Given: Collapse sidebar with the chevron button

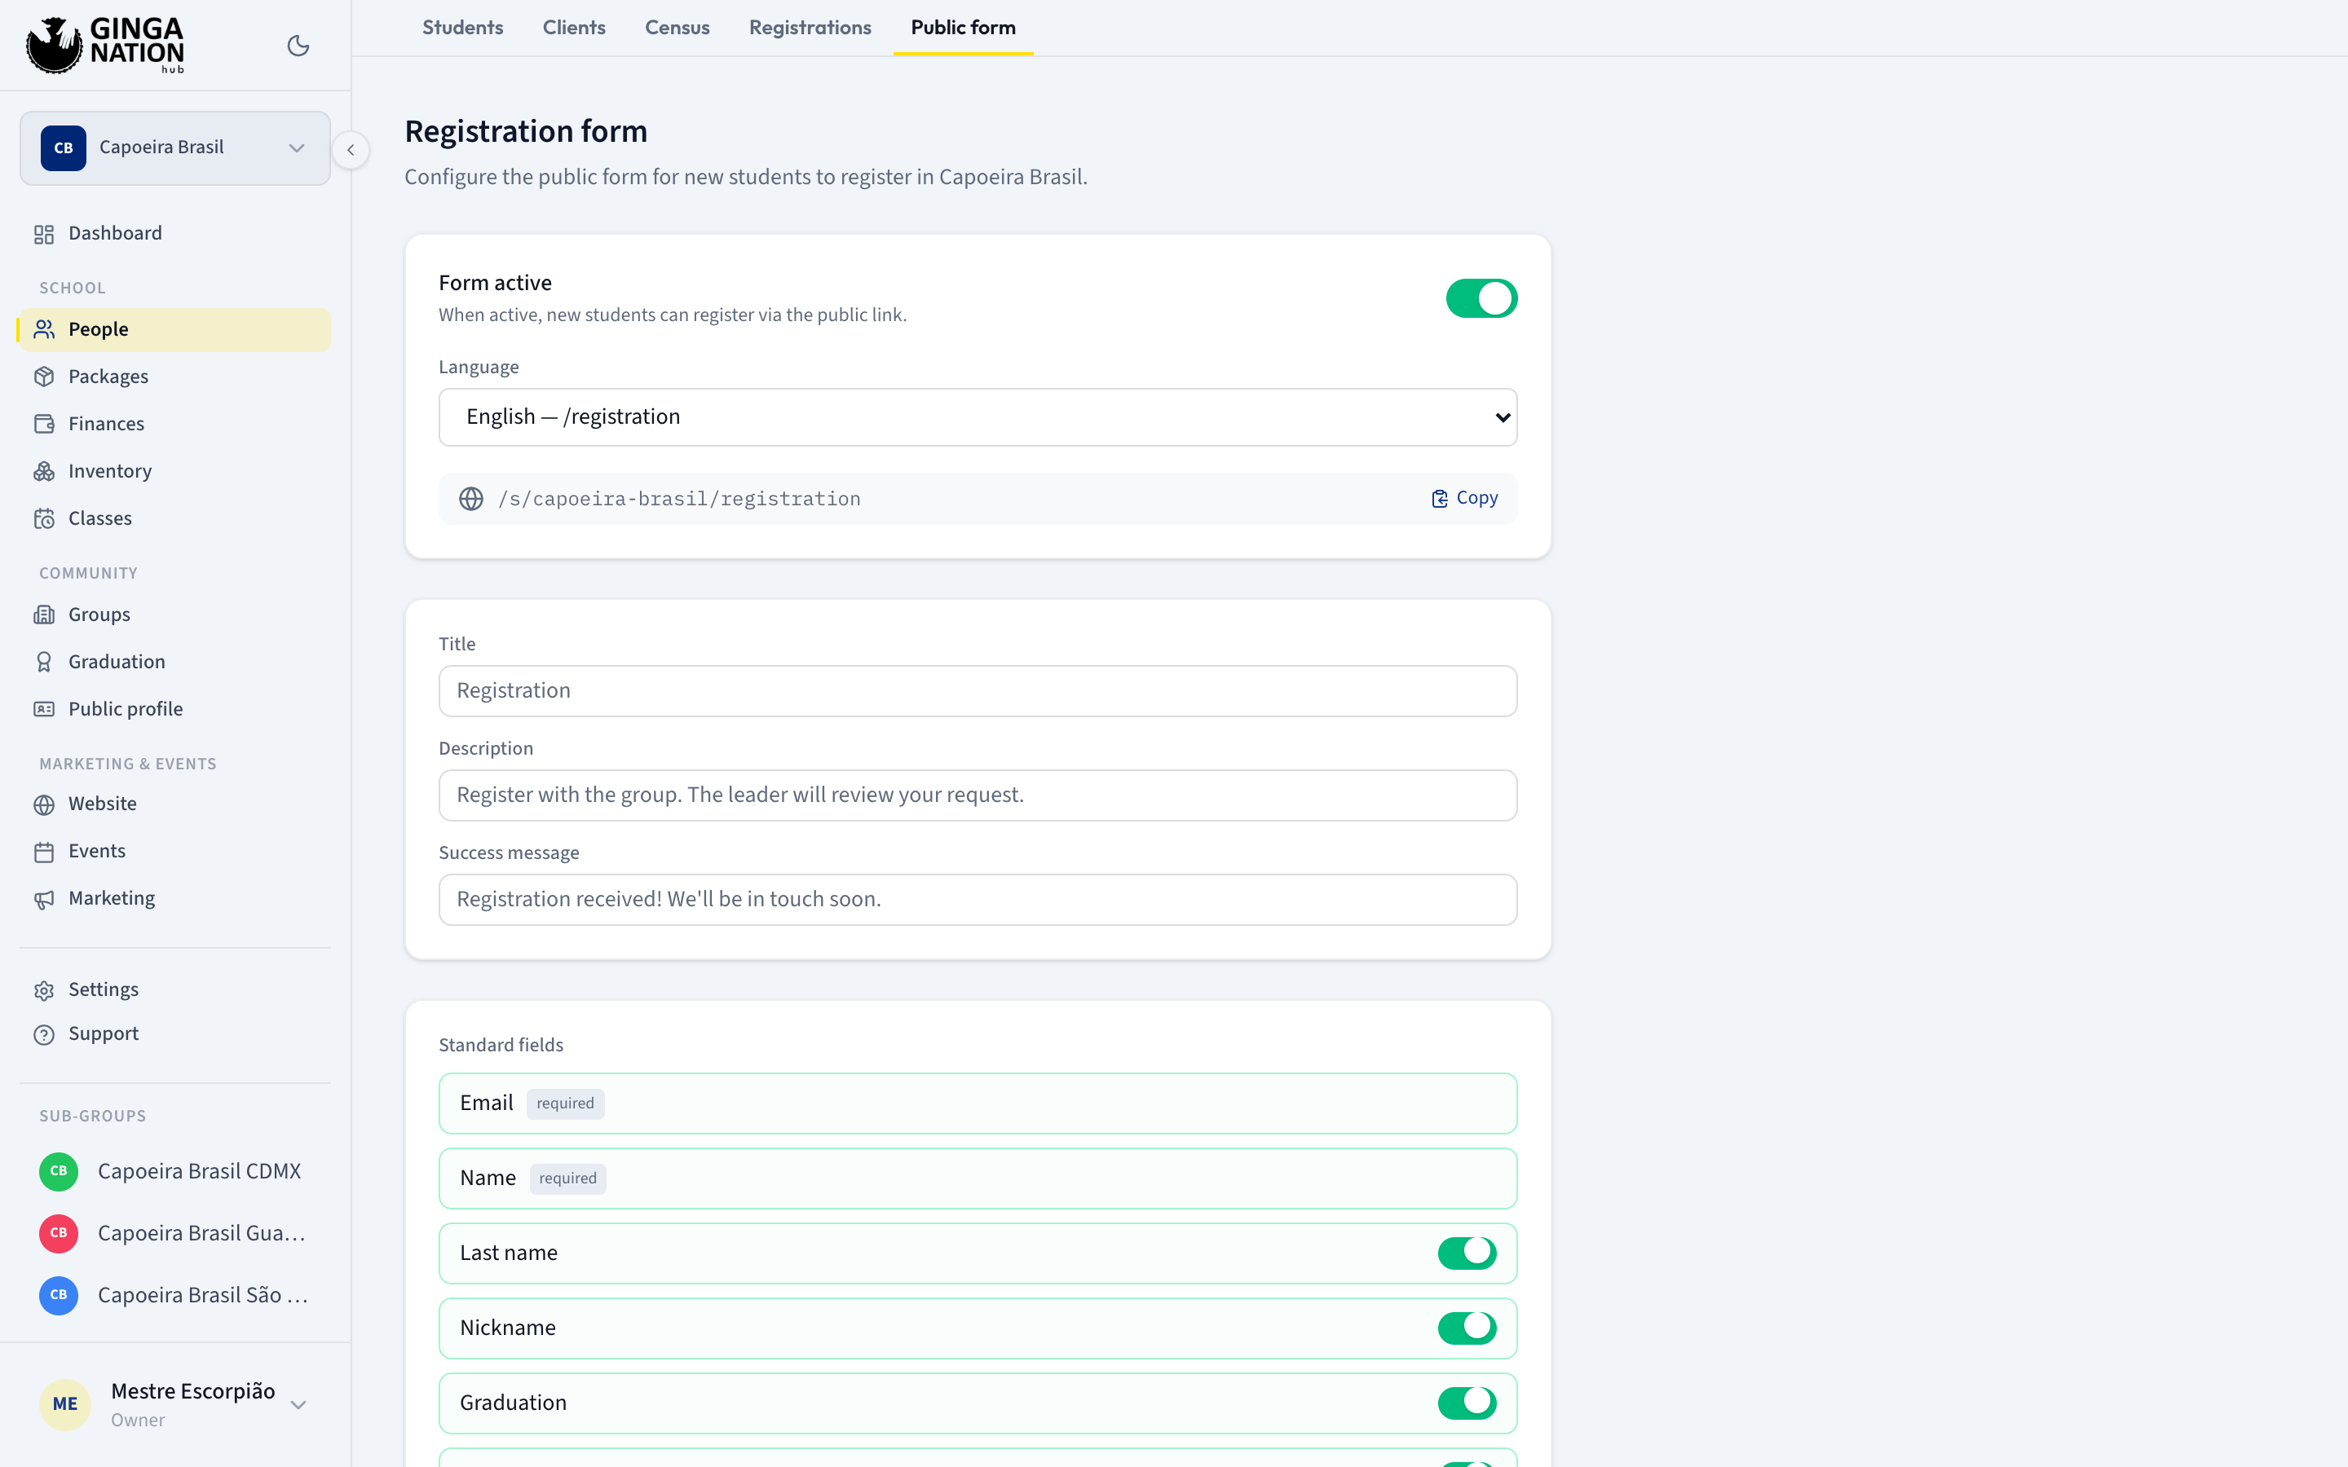Looking at the screenshot, I should pos(351,149).
